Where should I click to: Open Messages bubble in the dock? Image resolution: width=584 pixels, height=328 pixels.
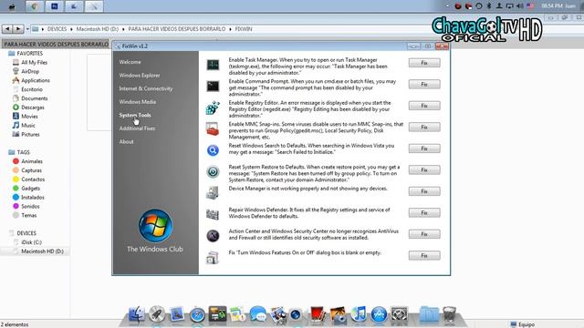coord(257,314)
